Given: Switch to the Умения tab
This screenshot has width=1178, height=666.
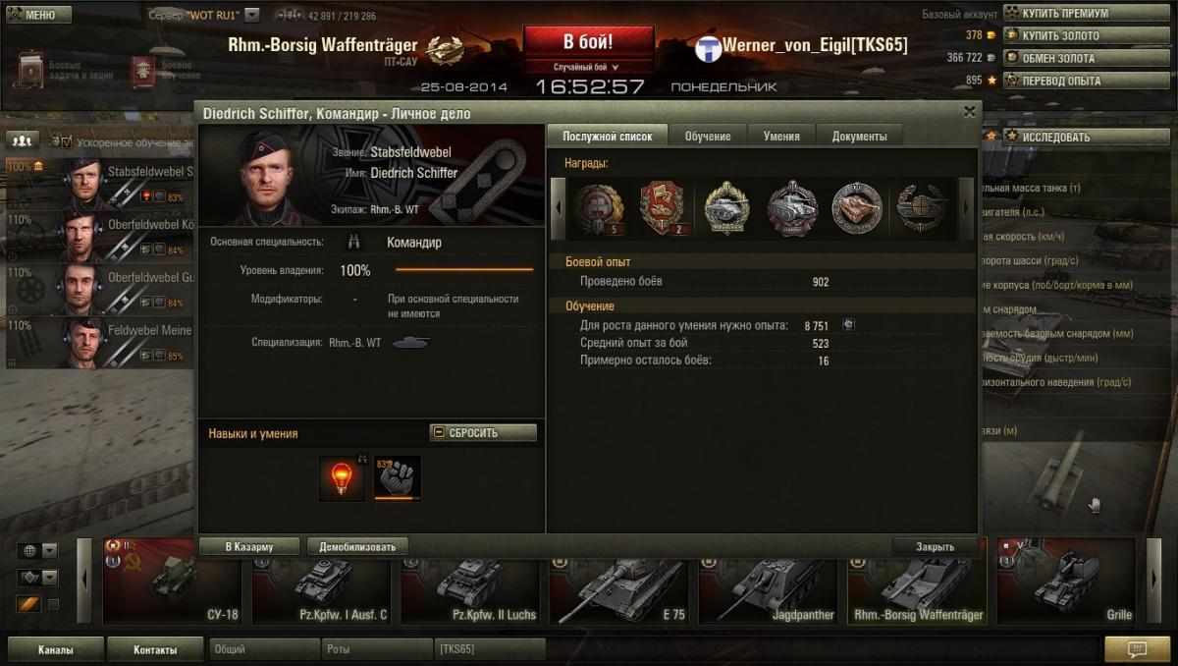Looking at the screenshot, I should click(x=781, y=136).
